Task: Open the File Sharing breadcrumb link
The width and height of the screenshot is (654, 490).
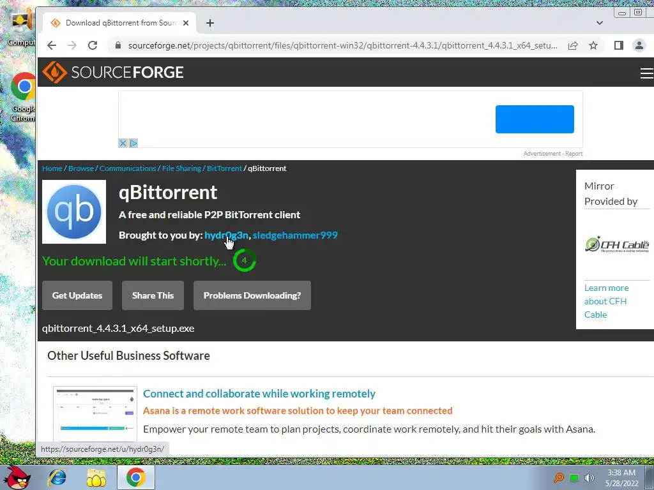Action: tap(181, 168)
